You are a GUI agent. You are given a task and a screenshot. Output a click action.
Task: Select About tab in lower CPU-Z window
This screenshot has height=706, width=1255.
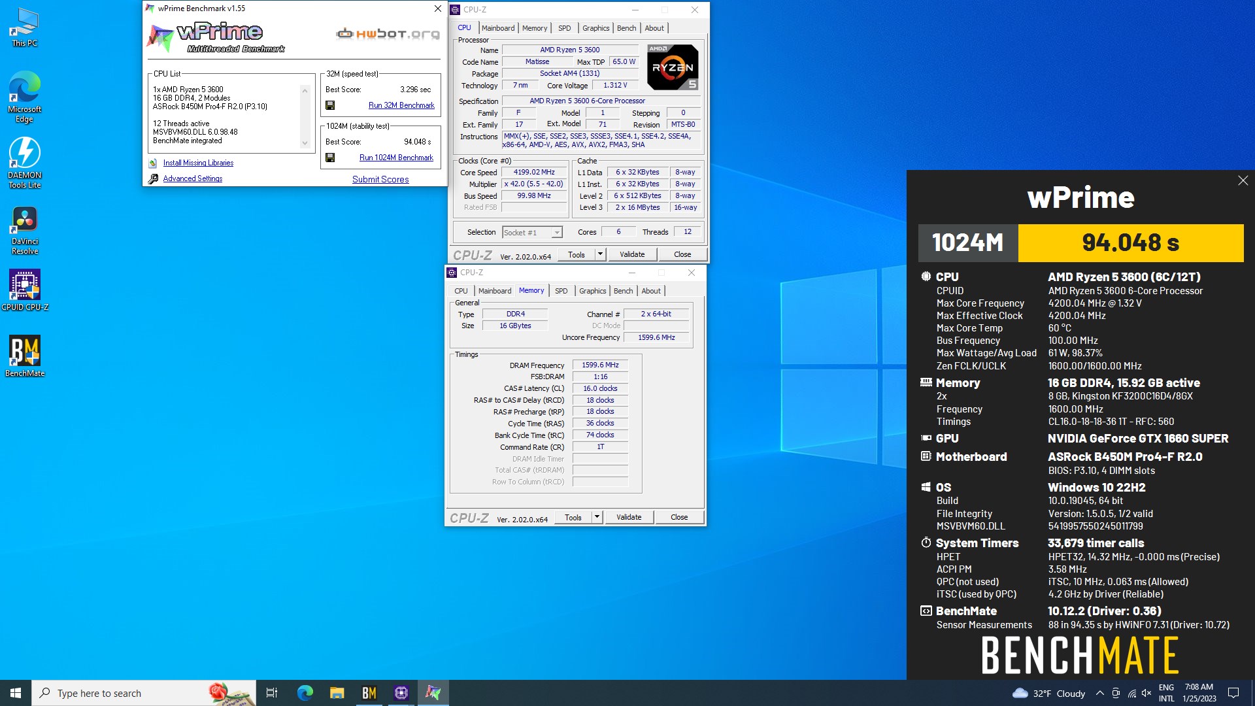[651, 291]
